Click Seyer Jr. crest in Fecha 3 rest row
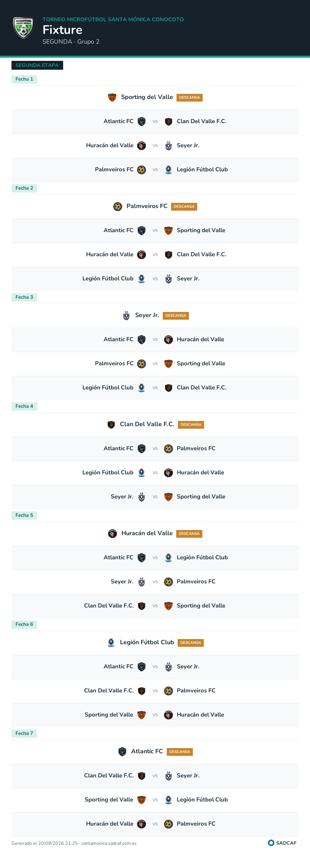Viewport: 310px width, 858px height. click(x=126, y=315)
